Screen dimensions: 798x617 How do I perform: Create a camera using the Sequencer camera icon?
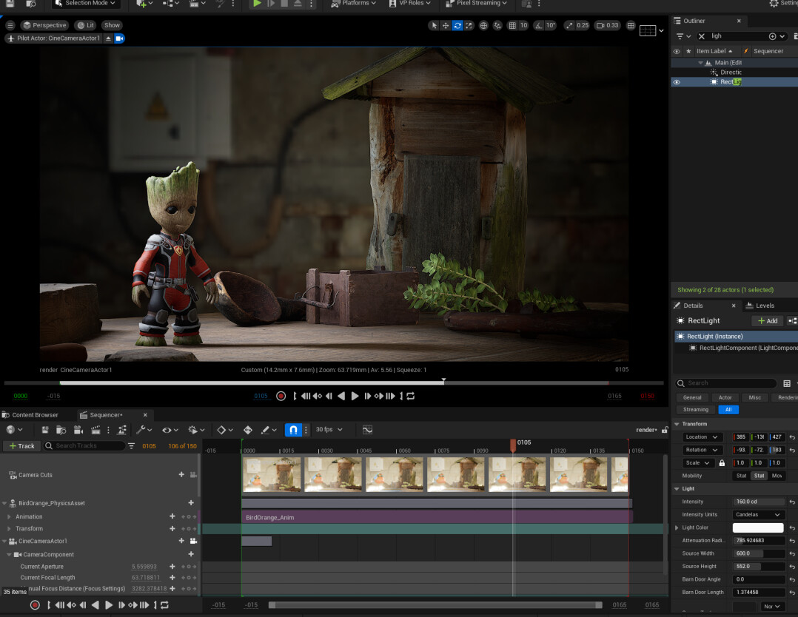78,429
